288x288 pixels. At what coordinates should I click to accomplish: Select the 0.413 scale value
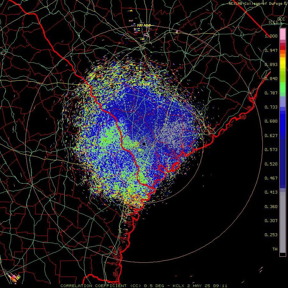pos(271,192)
